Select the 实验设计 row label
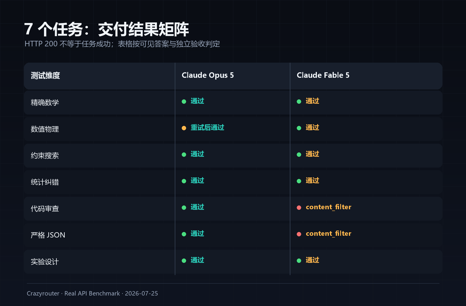The image size is (466, 306). pos(45,261)
